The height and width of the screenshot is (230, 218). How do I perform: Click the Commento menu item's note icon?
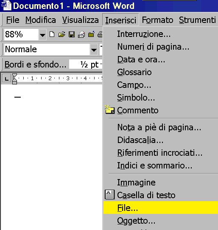[x=109, y=109]
